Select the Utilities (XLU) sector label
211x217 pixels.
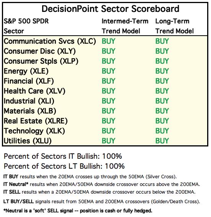pos(28,141)
